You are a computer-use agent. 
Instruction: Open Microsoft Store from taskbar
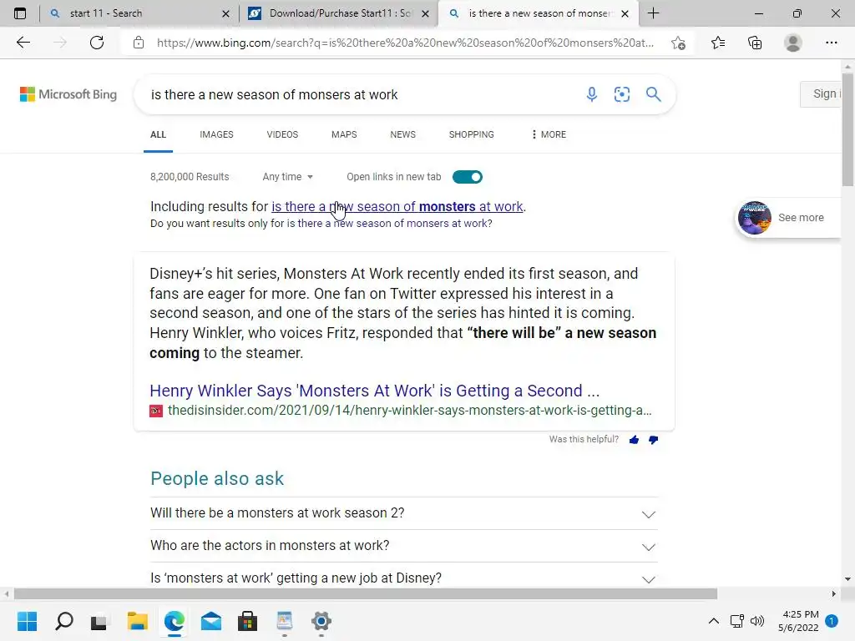[x=247, y=621]
